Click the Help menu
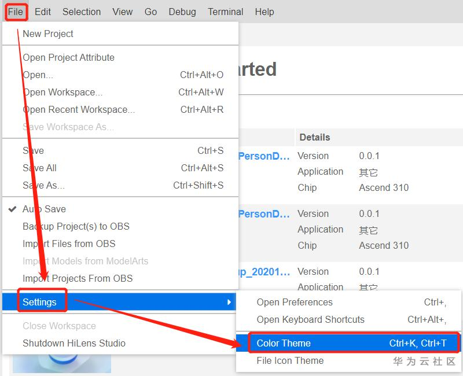This screenshot has width=463, height=376. pos(264,12)
